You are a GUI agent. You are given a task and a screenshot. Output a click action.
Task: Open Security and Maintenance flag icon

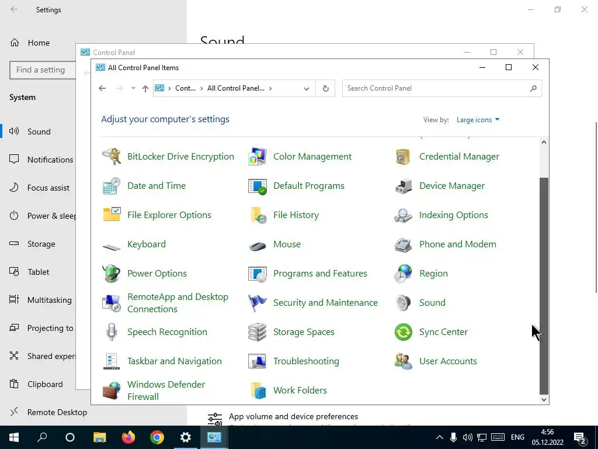(258, 303)
